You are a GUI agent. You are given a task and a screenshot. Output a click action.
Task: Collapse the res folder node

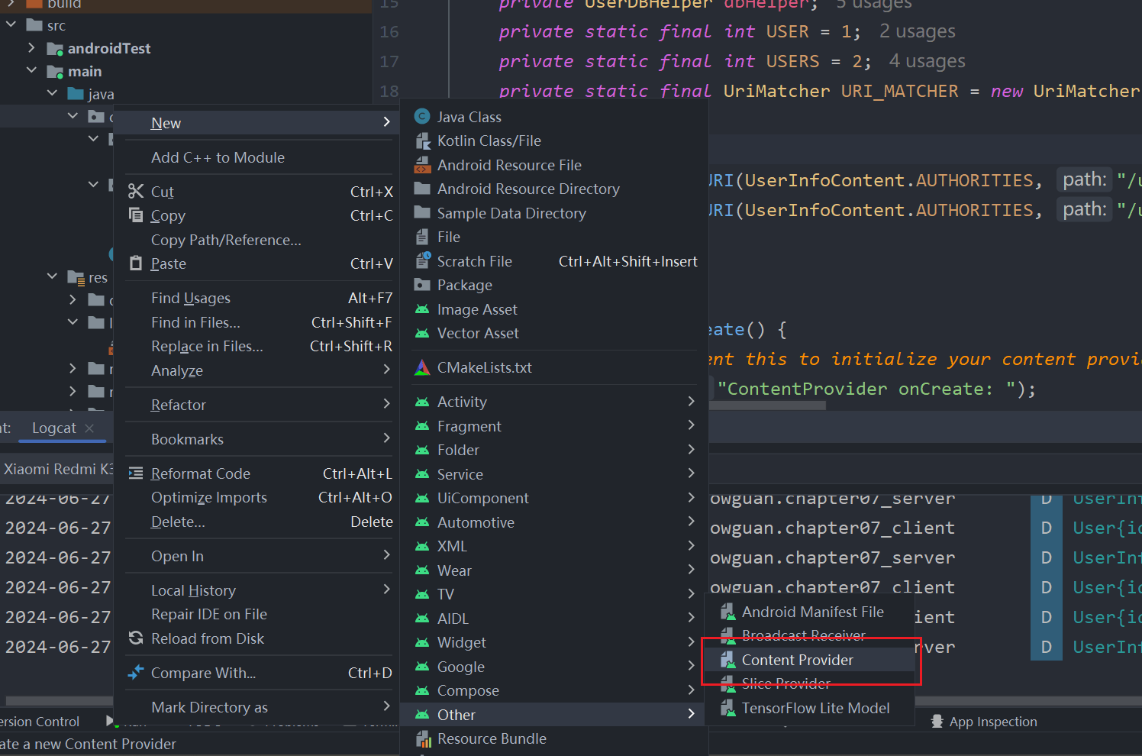coord(52,276)
